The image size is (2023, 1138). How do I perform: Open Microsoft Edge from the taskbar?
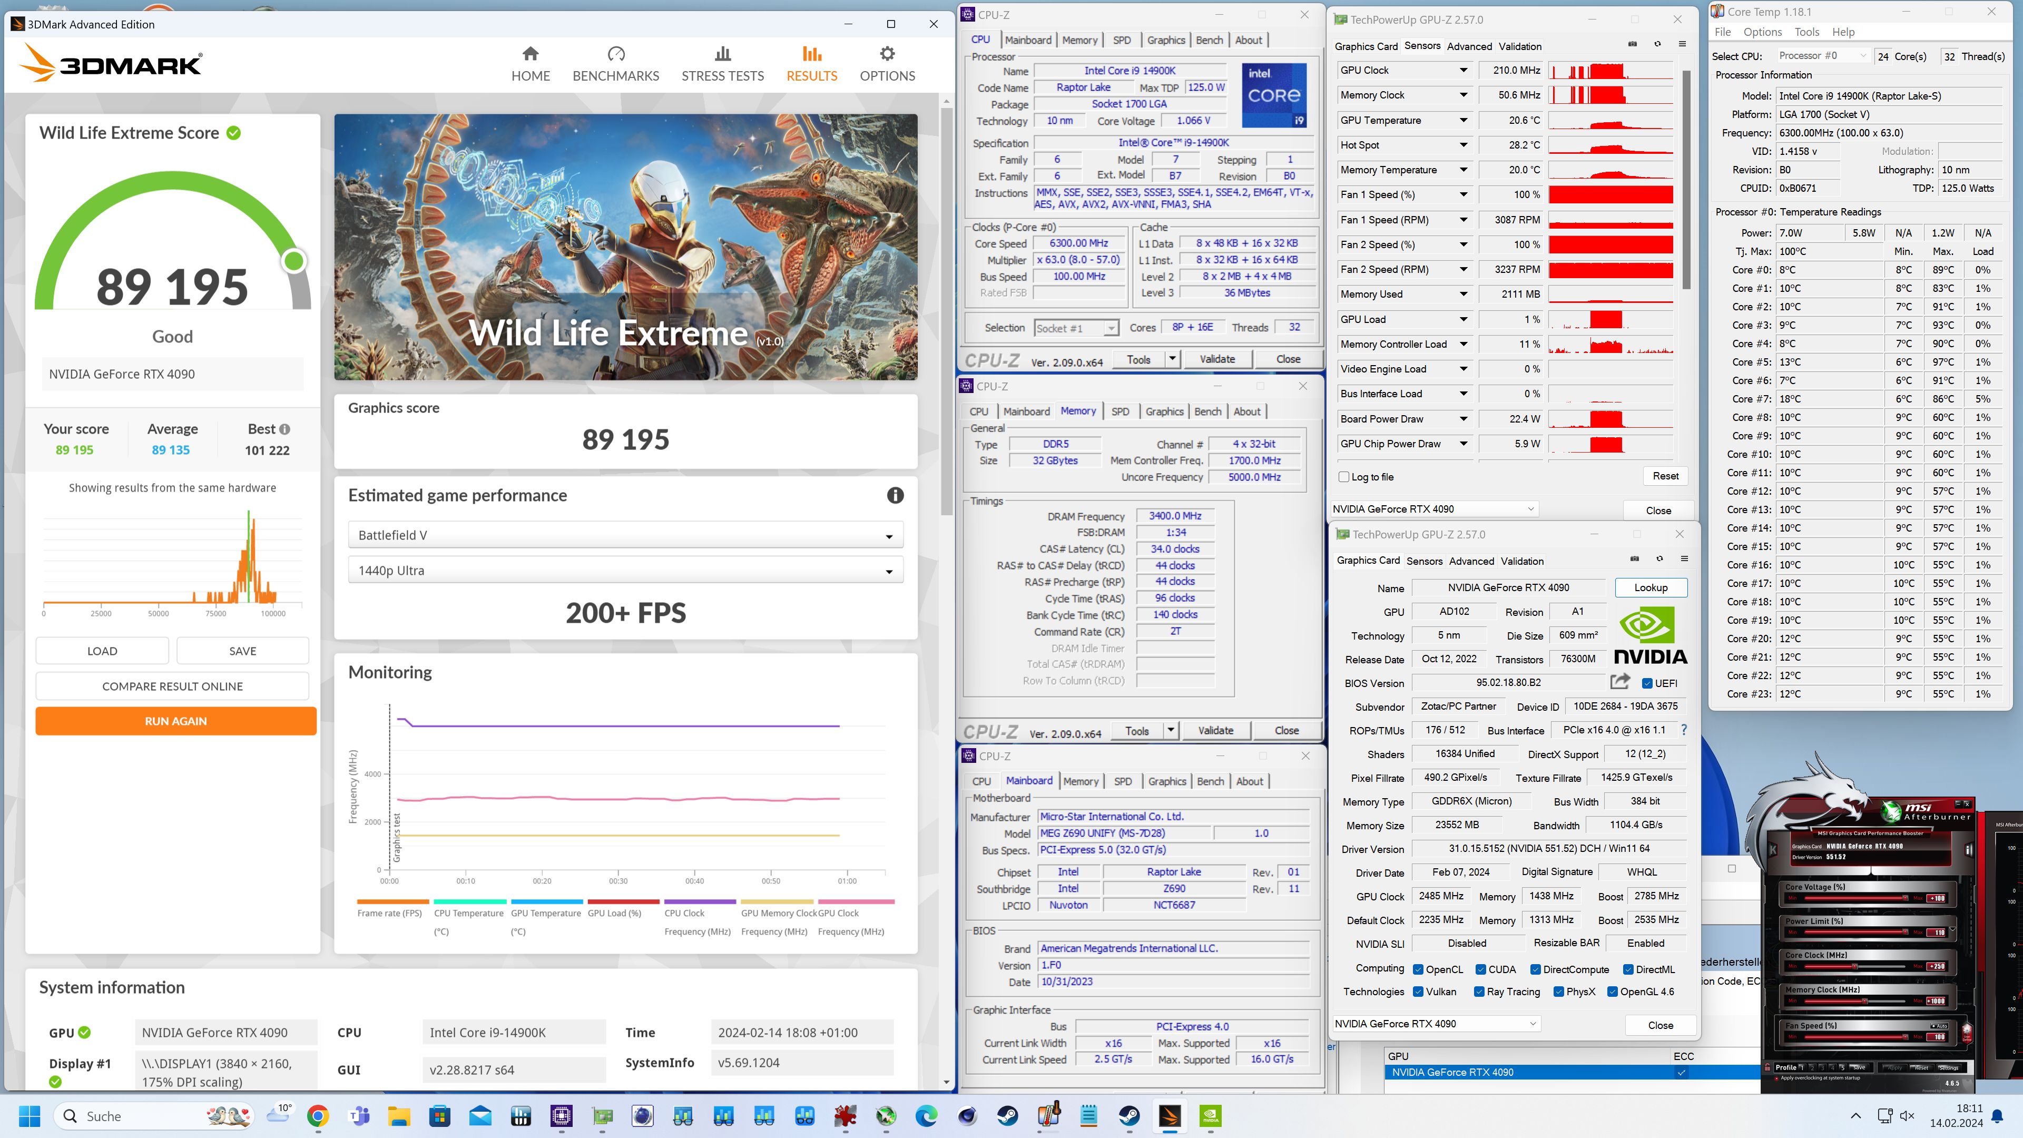pyautogui.click(x=927, y=1116)
